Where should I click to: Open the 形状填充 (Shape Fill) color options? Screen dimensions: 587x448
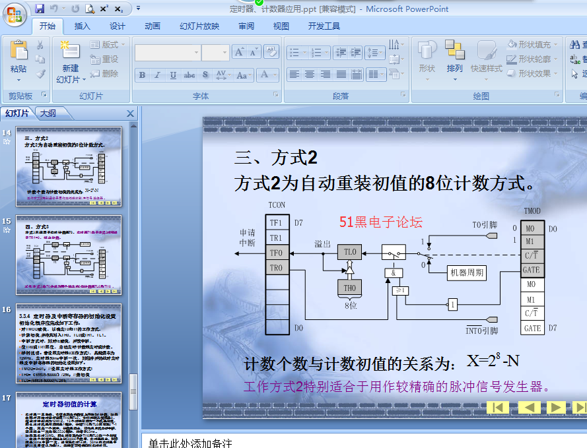coord(532,44)
